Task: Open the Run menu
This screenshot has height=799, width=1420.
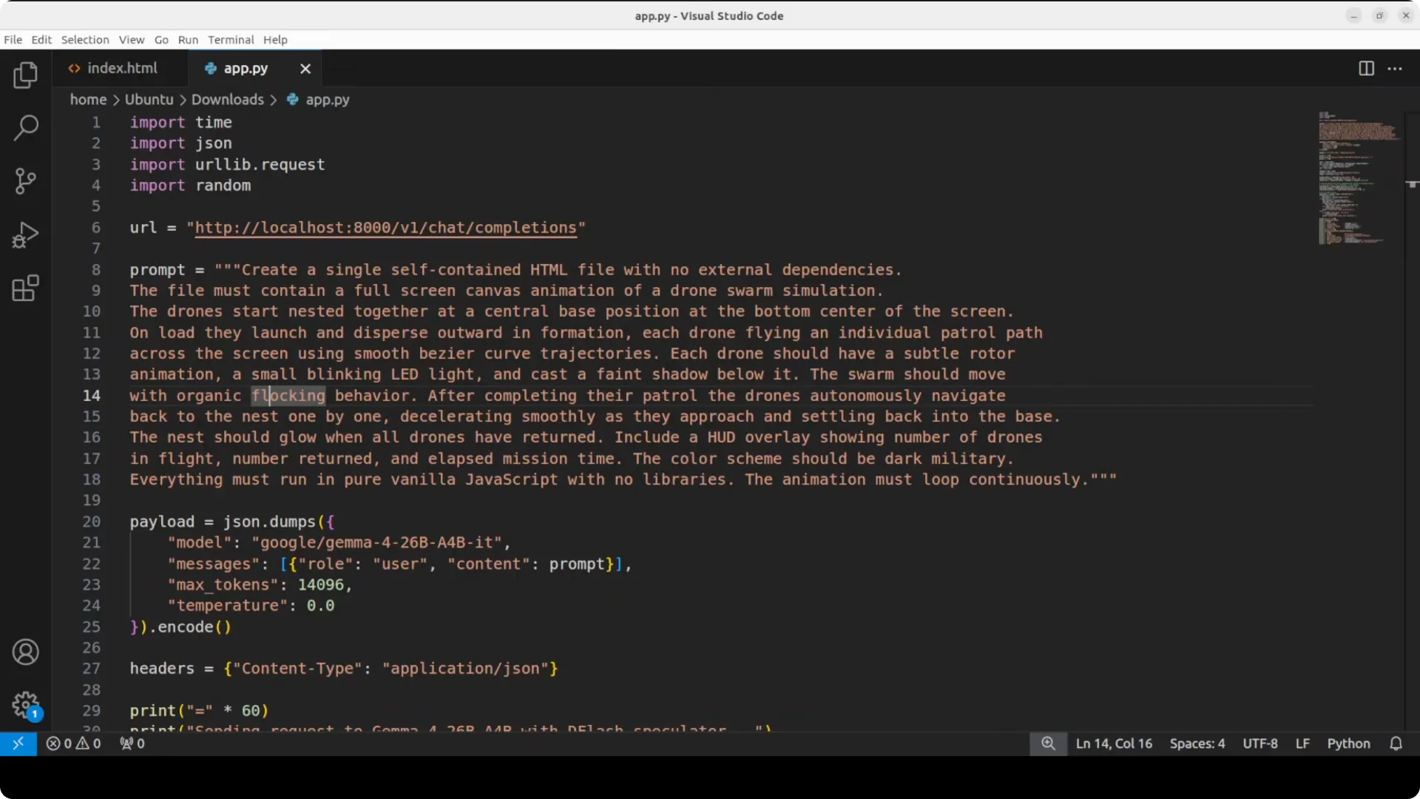Action: (x=188, y=40)
